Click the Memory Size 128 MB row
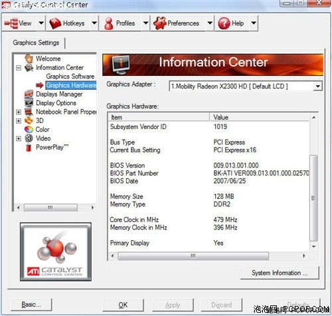 tap(208, 196)
